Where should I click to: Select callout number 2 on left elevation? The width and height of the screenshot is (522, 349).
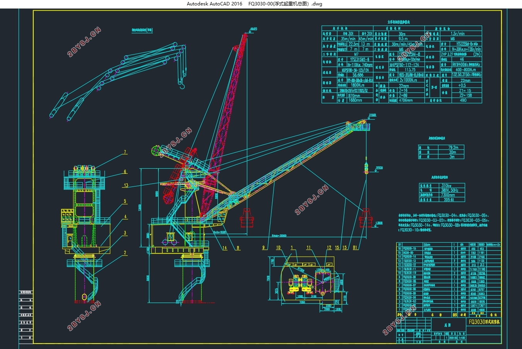click(125, 253)
